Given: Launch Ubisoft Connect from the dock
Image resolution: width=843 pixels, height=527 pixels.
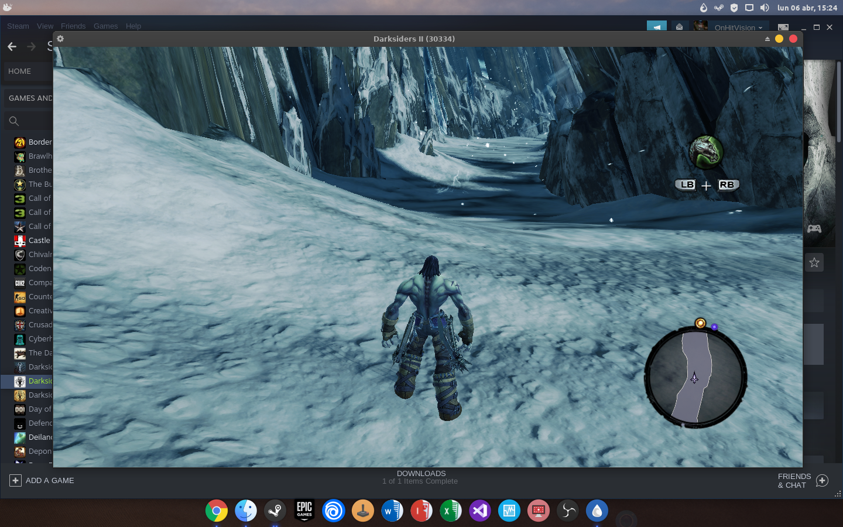Looking at the screenshot, I should tap(334, 511).
